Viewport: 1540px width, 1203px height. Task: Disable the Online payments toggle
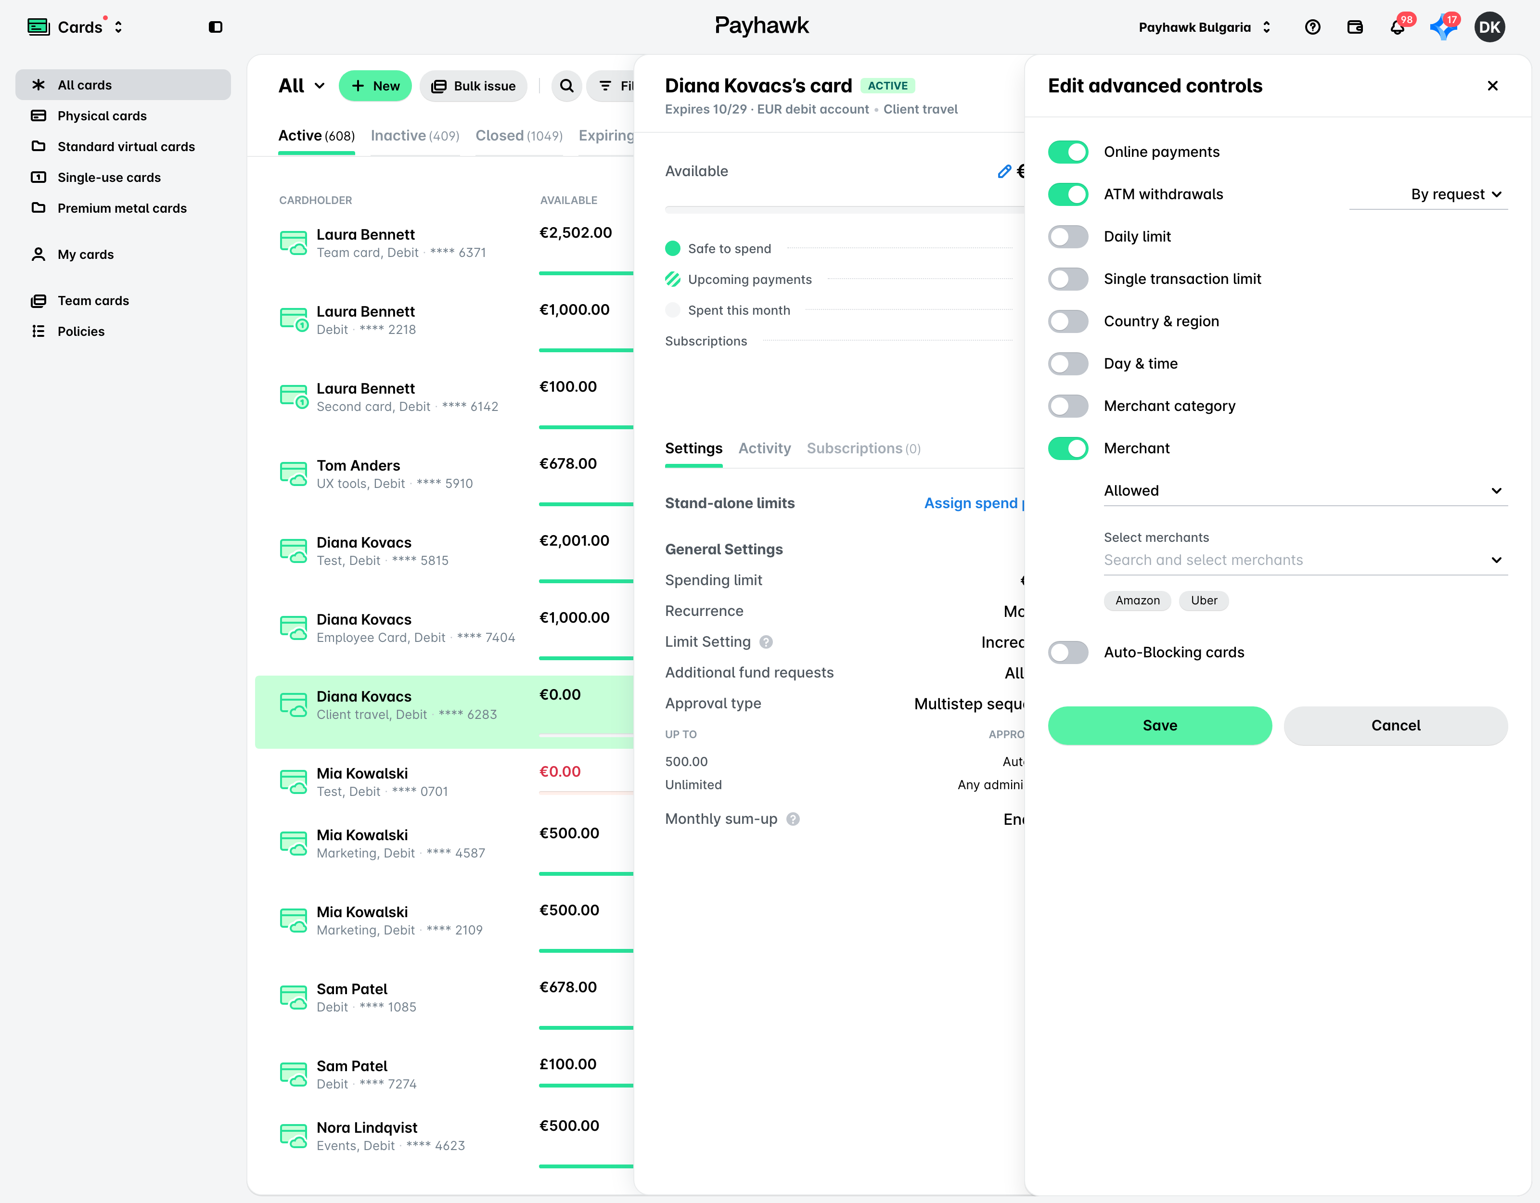[1068, 152]
